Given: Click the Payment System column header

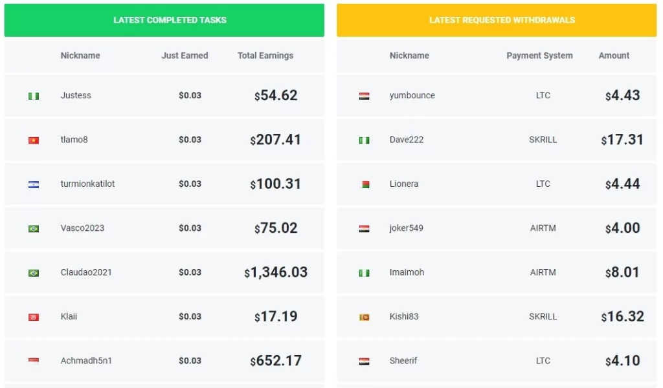Looking at the screenshot, I should click(x=539, y=56).
